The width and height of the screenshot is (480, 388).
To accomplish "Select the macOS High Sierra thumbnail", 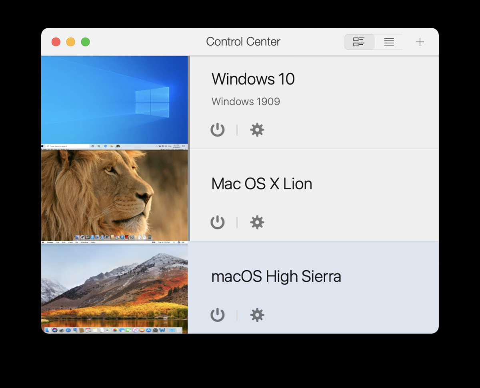I will point(114,288).
